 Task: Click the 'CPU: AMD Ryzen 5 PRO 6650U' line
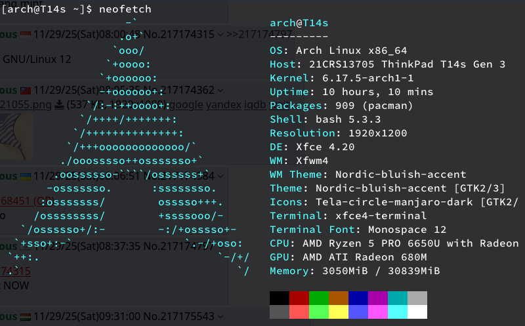tap(394, 243)
